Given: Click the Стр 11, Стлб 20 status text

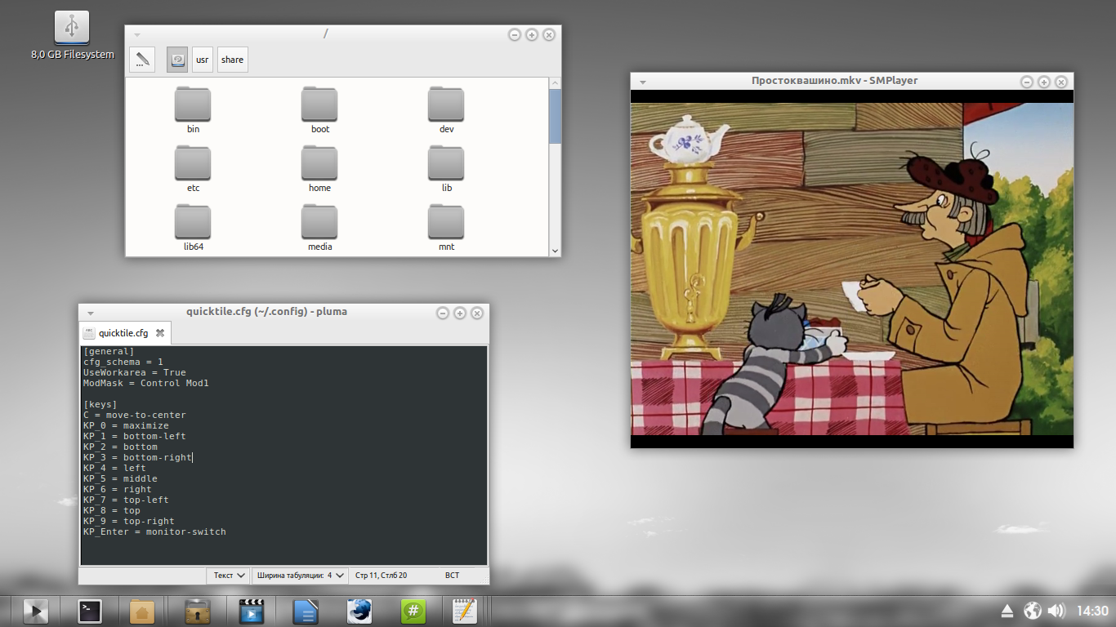Looking at the screenshot, I should tap(382, 576).
